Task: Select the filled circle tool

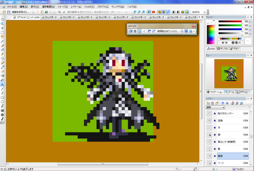Action: pos(2,115)
